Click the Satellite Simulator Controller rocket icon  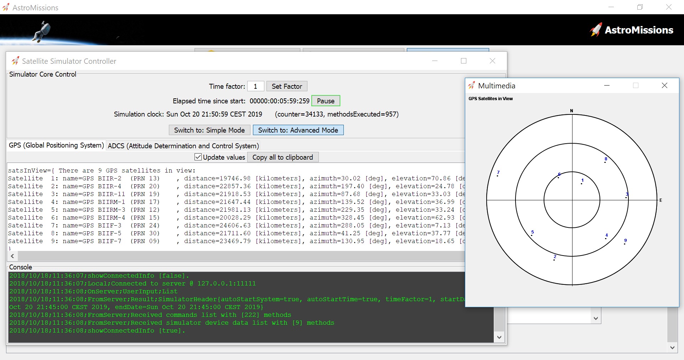click(x=15, y=61)
